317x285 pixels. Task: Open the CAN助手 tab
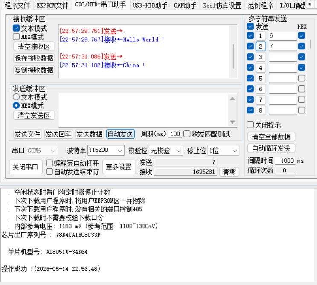(x=185, y=5)
